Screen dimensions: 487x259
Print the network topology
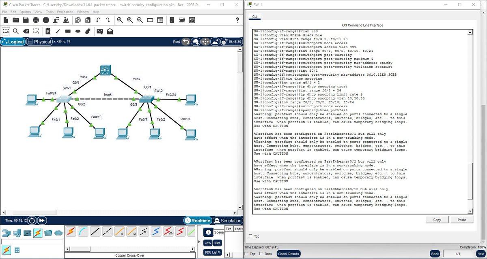point(36,20)
